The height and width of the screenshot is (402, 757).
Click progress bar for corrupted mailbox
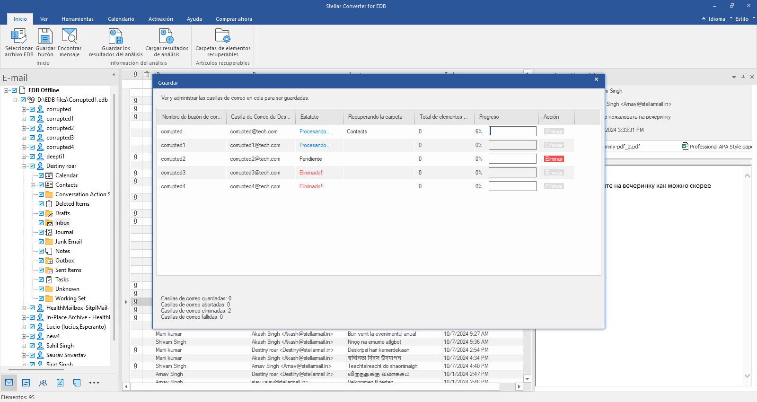click(512, 131)
